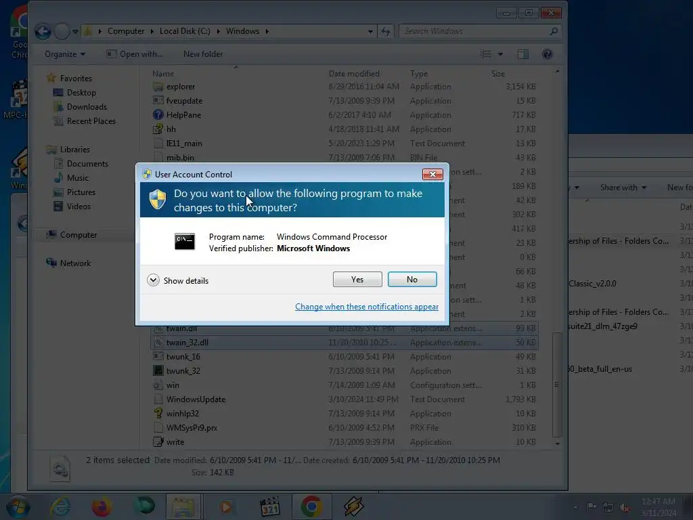Close the User Account Control dialog
Screen dimensions: 693x520
click(x=432, y=174)
